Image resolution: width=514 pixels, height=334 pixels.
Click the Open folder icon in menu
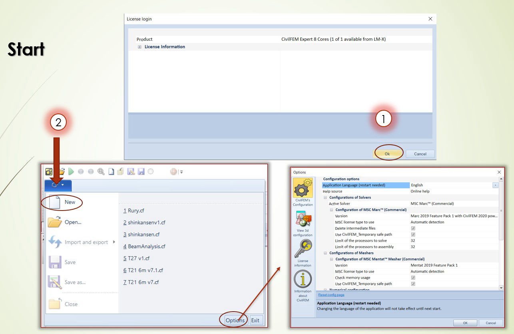pyautogui.click(x=55, y=222)
